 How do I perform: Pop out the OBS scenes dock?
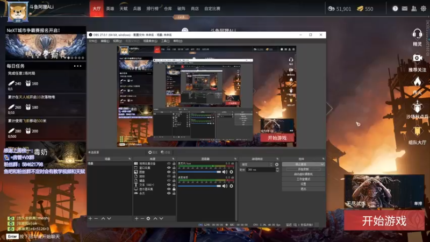[130, 159]
